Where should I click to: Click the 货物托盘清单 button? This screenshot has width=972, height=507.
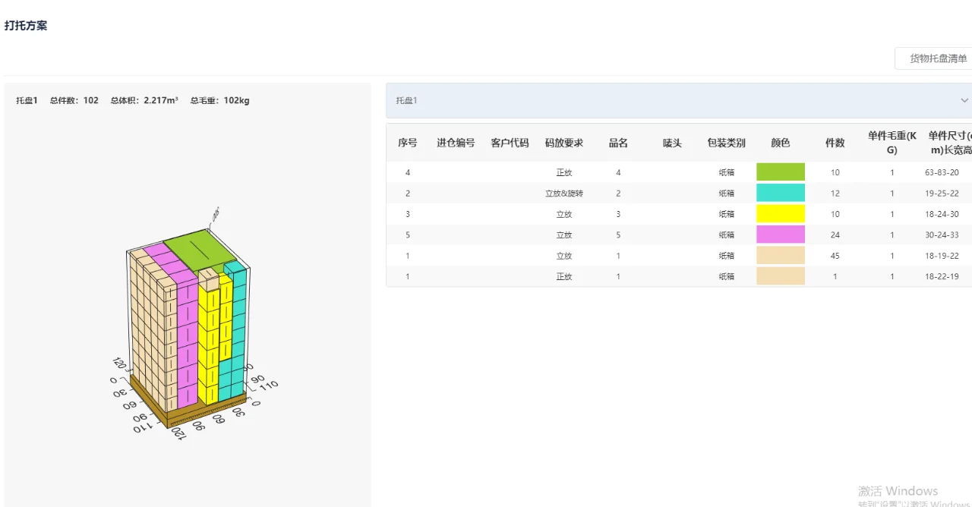pyautogui.click(x=934, y=58)
